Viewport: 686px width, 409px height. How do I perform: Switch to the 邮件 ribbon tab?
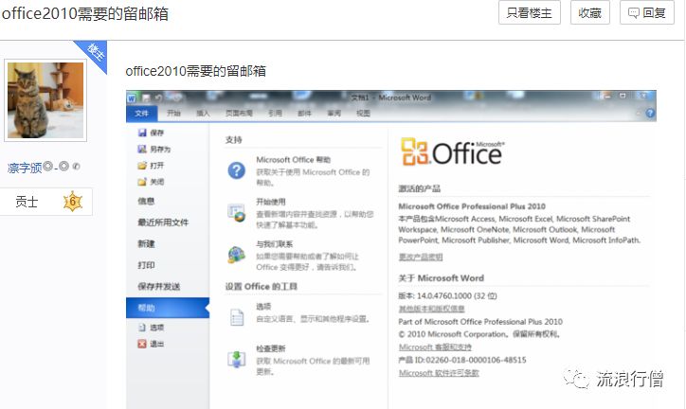tap(304, 114)
